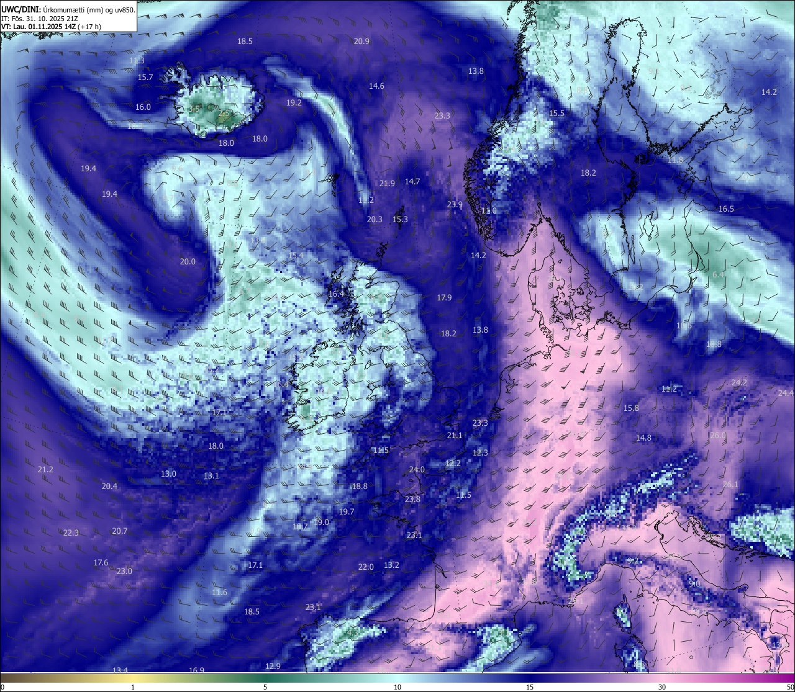This screenshot has height=692, width=795.
Task: Click the 17.9 value in the North Sea
Action: tap(444, 298)
